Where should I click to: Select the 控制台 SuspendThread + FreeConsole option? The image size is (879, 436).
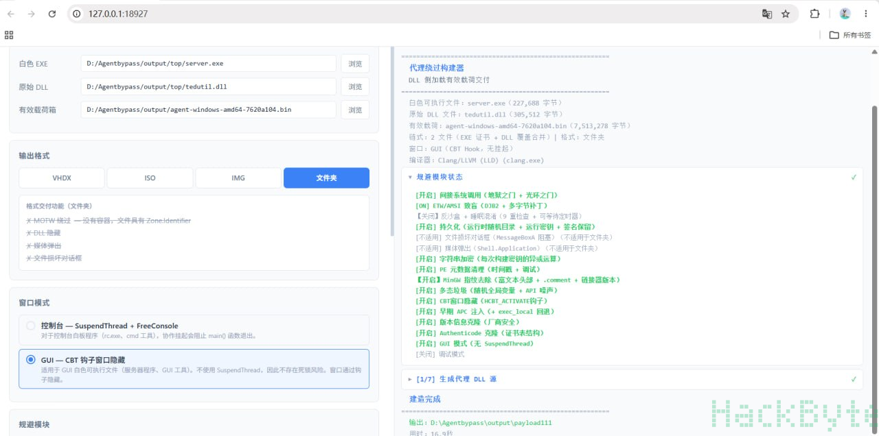pos(194,330)
